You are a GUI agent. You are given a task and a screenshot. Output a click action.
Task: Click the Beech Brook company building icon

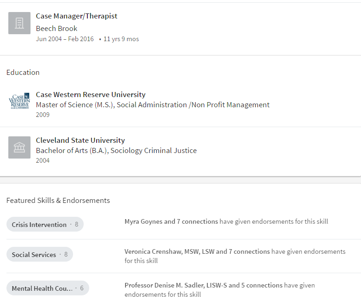point(19,23)
